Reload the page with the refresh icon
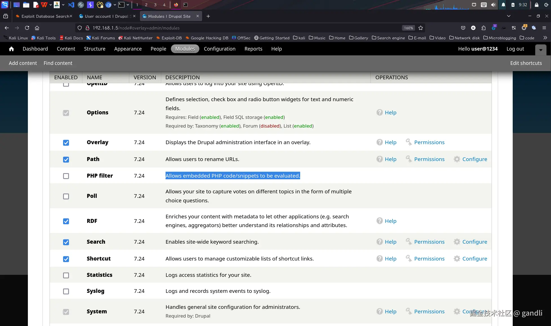Image resolution: width=551 pixels, height=326 pixels. coord(27,28)
